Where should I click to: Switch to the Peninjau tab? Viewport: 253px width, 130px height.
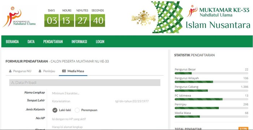coord(47,71)
